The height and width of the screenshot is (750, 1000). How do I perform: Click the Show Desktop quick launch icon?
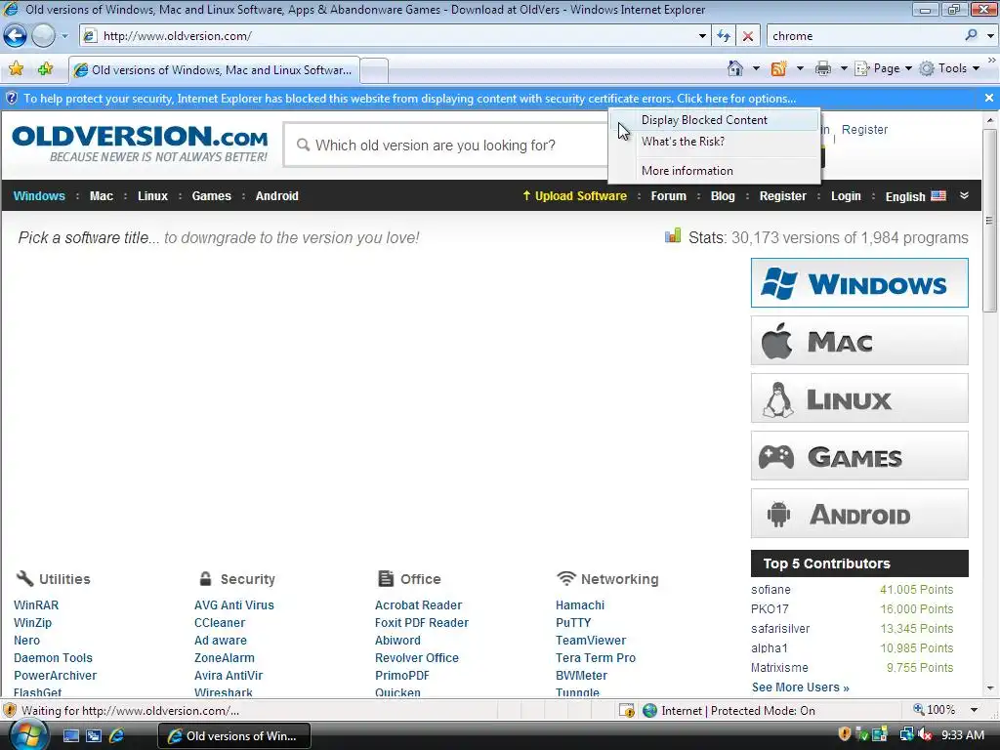click(70, 736)
